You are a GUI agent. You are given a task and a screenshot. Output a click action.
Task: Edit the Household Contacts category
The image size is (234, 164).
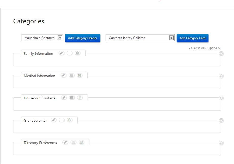coord(64,98)
